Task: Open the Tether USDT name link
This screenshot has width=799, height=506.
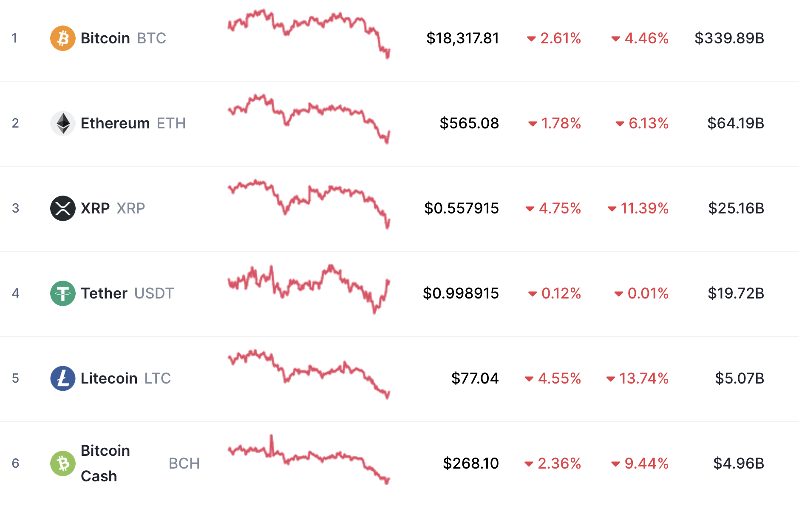Action: [x=127, y=293]
